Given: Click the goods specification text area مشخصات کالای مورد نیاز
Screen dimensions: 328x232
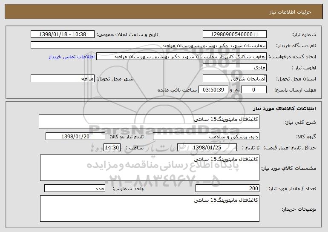Looking at the screenshot, I should click(150, 168).
